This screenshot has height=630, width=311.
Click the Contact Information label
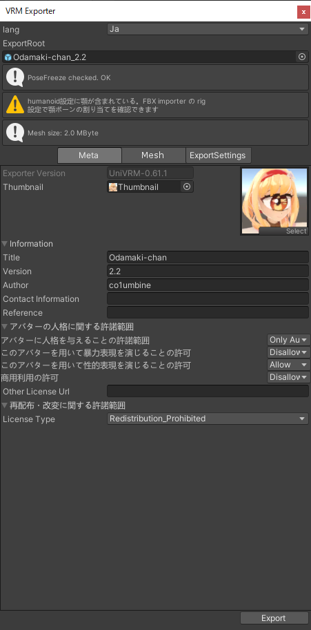pos(41,299)
